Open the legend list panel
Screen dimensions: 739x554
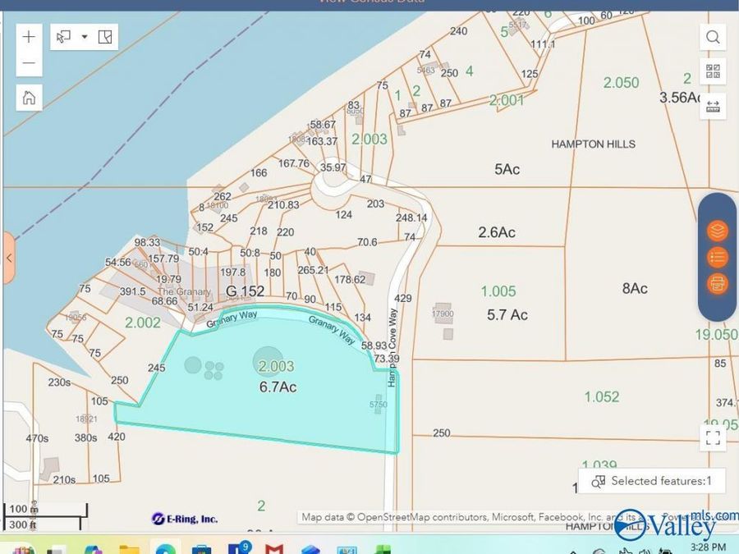click(717, 258)
